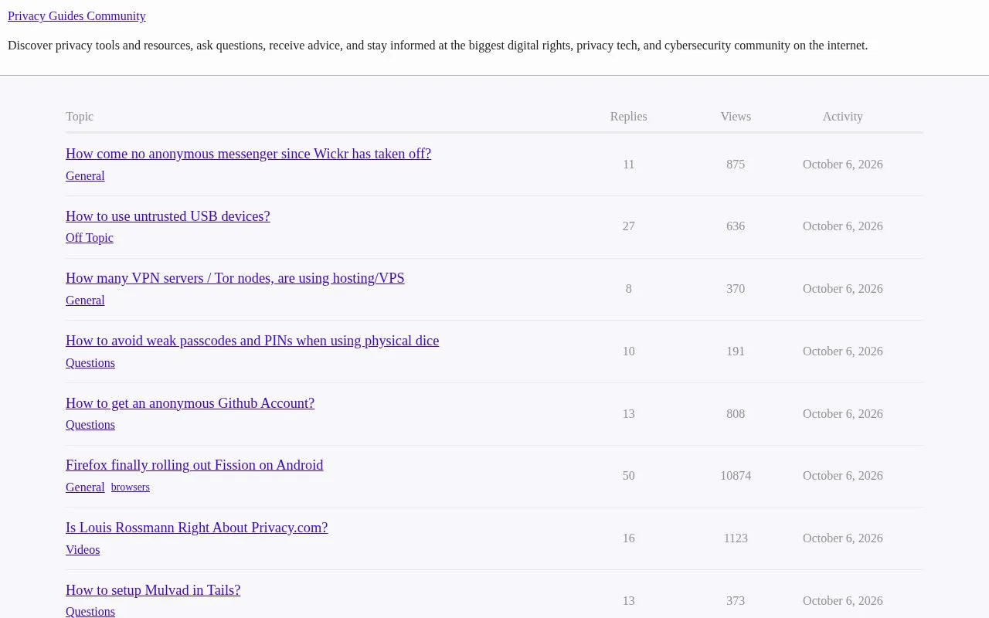
Task: Open Questions category under Mulvad Tails topic
Action: [90, 612]
